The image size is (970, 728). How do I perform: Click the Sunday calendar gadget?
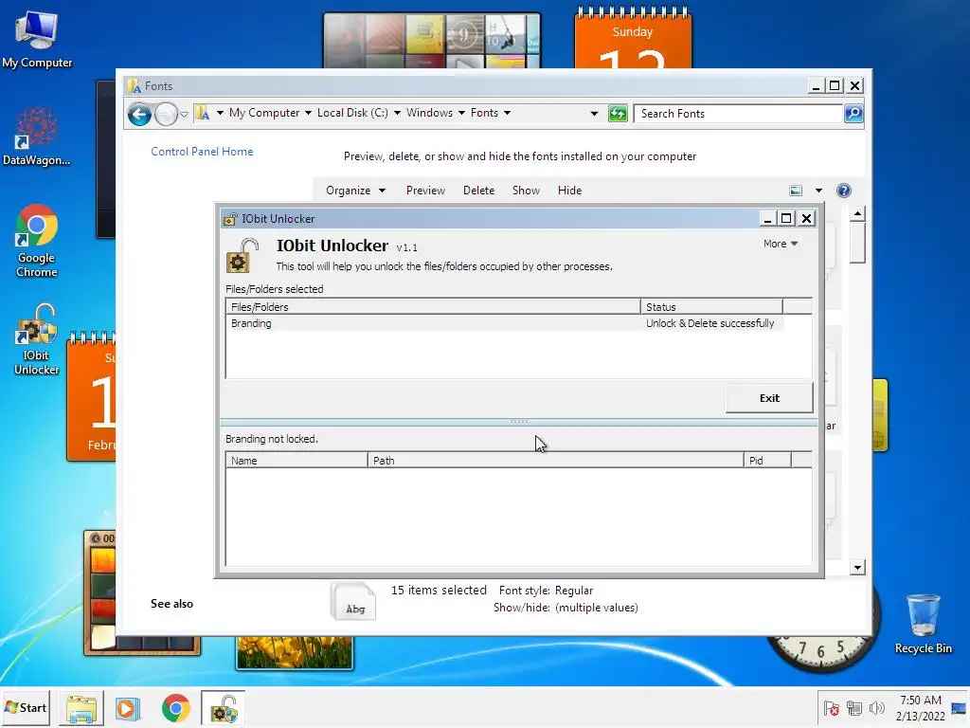[x=633, y=37]
